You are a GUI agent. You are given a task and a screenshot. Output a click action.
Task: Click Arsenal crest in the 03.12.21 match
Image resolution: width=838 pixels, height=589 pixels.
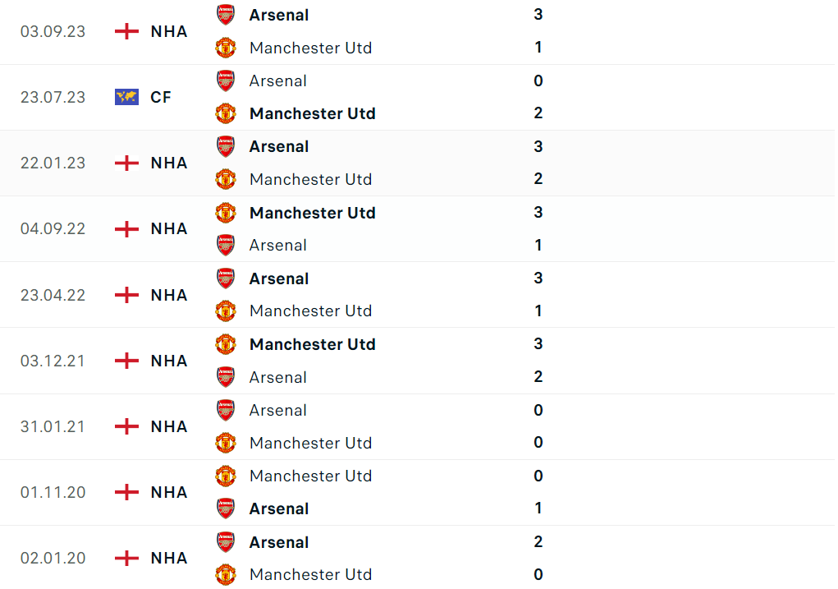[x=226, y=377]
